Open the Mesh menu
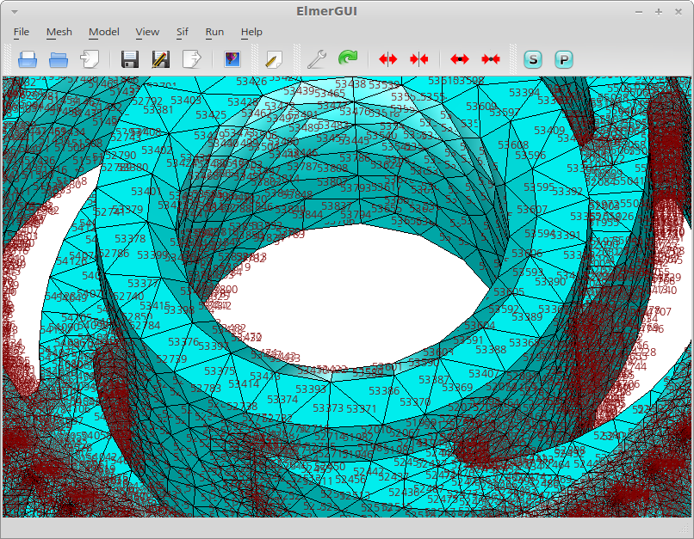The image size is (694, 539). (59, 33)
